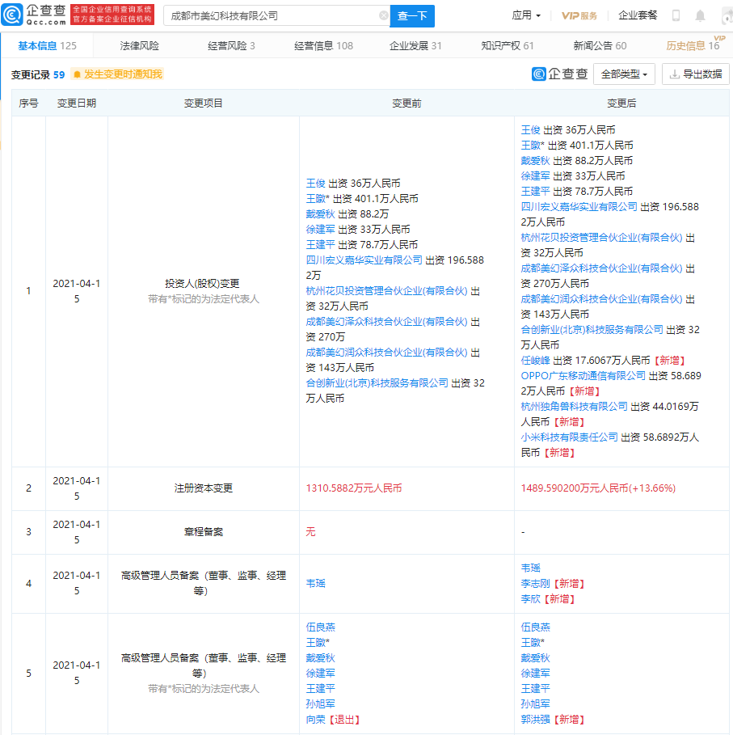
Task: Click the 查一下 search button
Action: [x=412, y=16]
